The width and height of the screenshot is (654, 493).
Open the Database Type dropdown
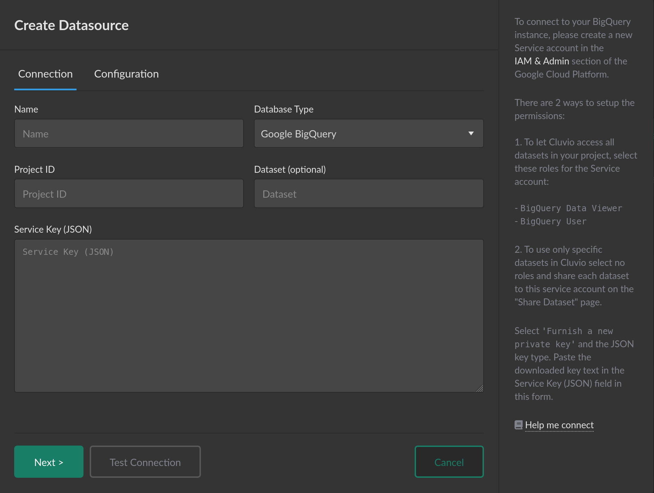click(369, 134)
